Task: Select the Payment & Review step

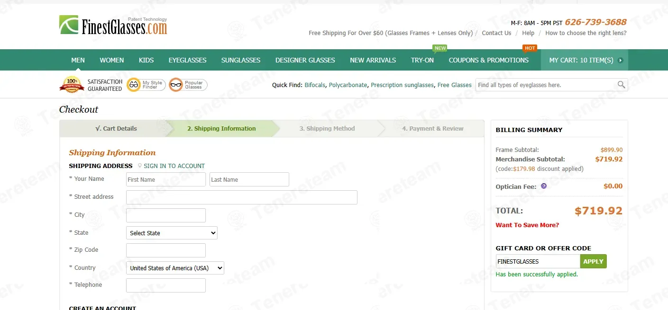Action: tap(433, 128)
